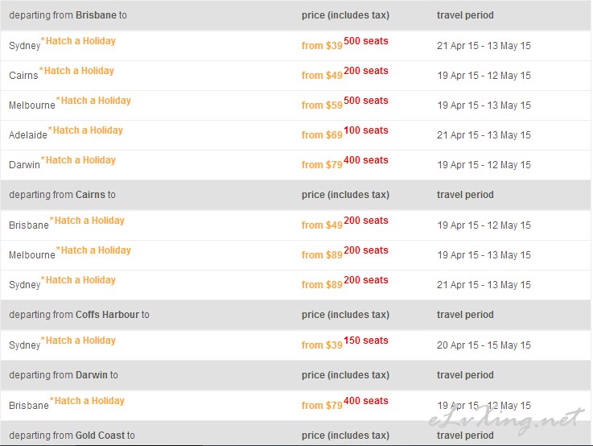Viewport: 593px width, 446px height.
Task: Click Hatch a Holiday for Coffs Harbour to Sydney
Action: [x=80, y=341]
